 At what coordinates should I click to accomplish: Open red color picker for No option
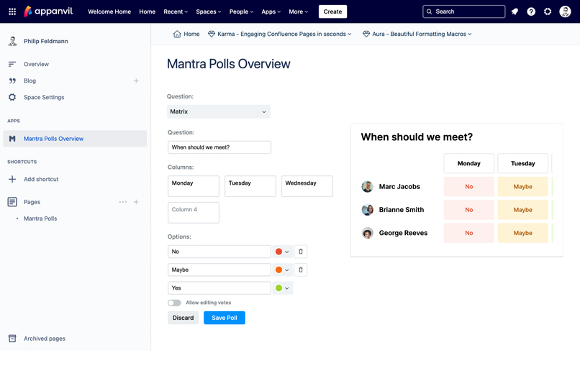click(x=282, y=252)
